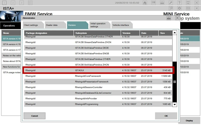Select ISTA DB XmlValuePrimitive ENGB row
Screen dimensions: 201x125
pos(98,53)
